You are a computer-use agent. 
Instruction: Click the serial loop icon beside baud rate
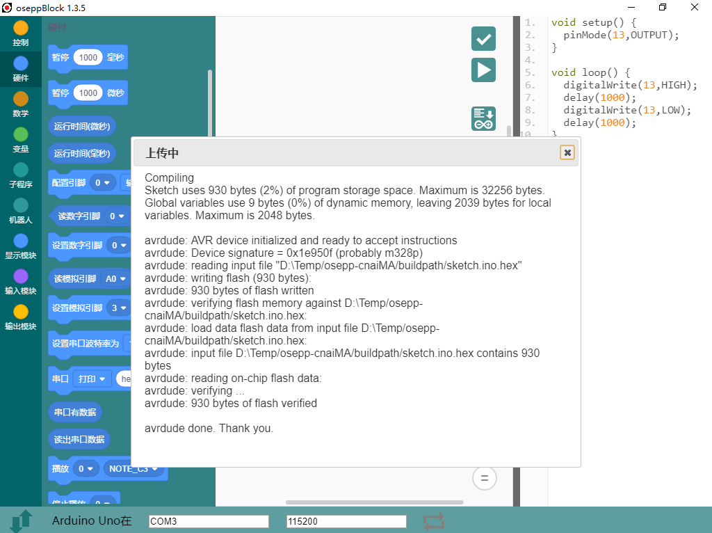click(x=434, y=521)
